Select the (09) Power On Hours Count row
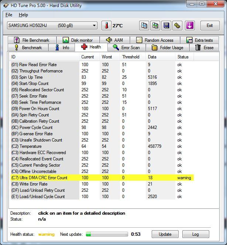 pos(102,109)
